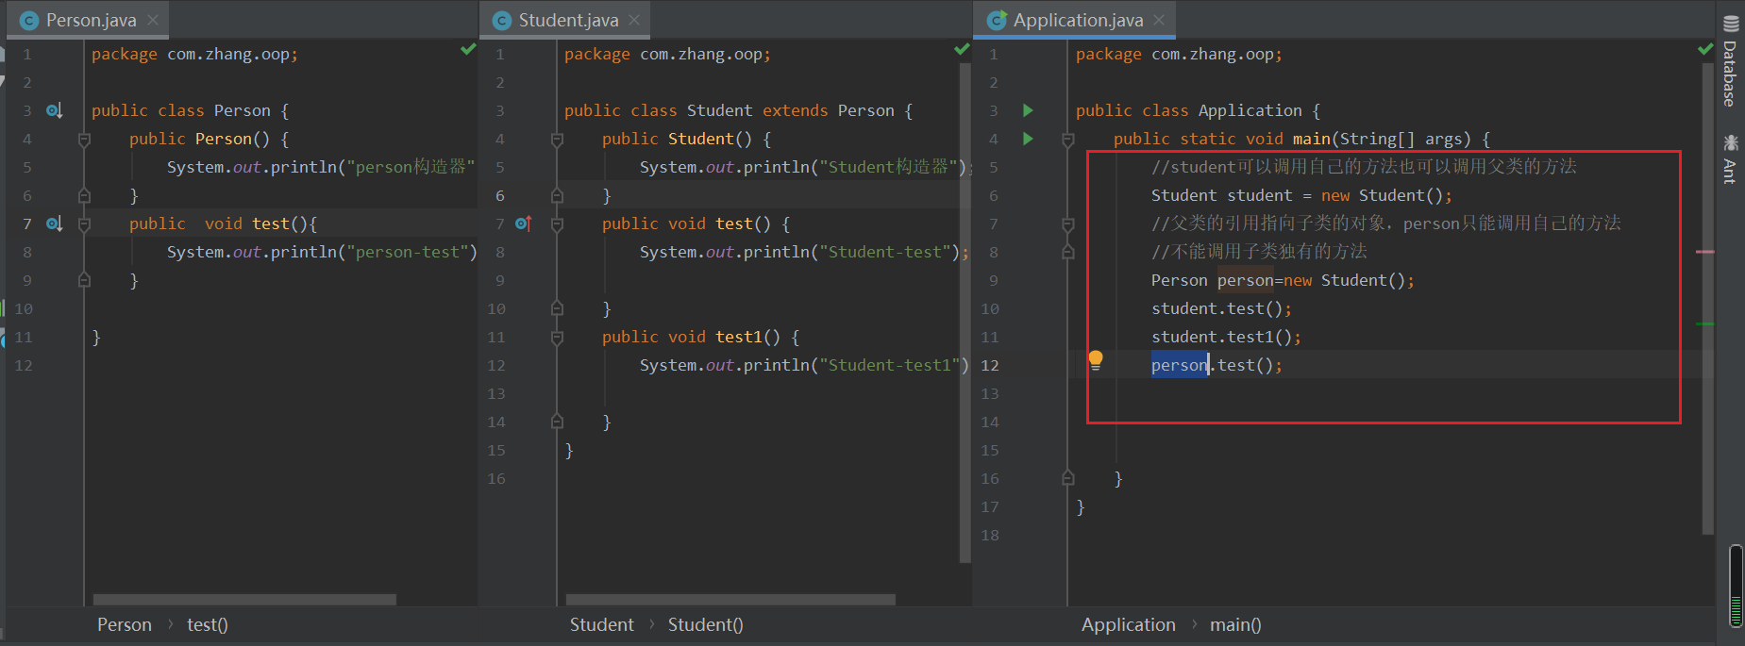Close the Student.java tab
1745x646 pixels.
click(634, 20)
